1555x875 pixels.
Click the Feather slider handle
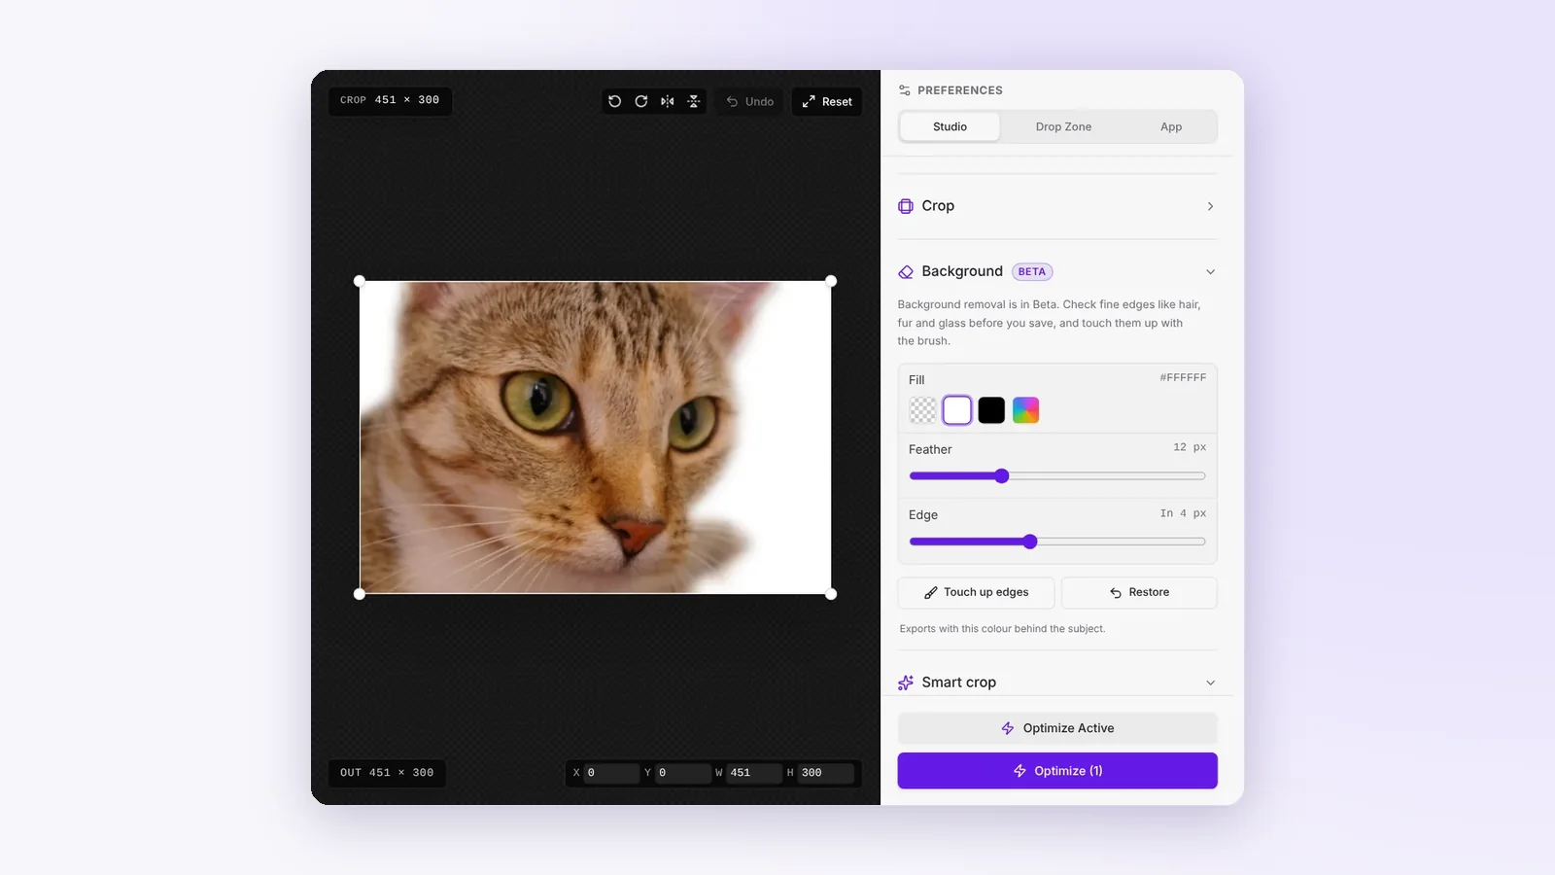[x=1002, y=476]
